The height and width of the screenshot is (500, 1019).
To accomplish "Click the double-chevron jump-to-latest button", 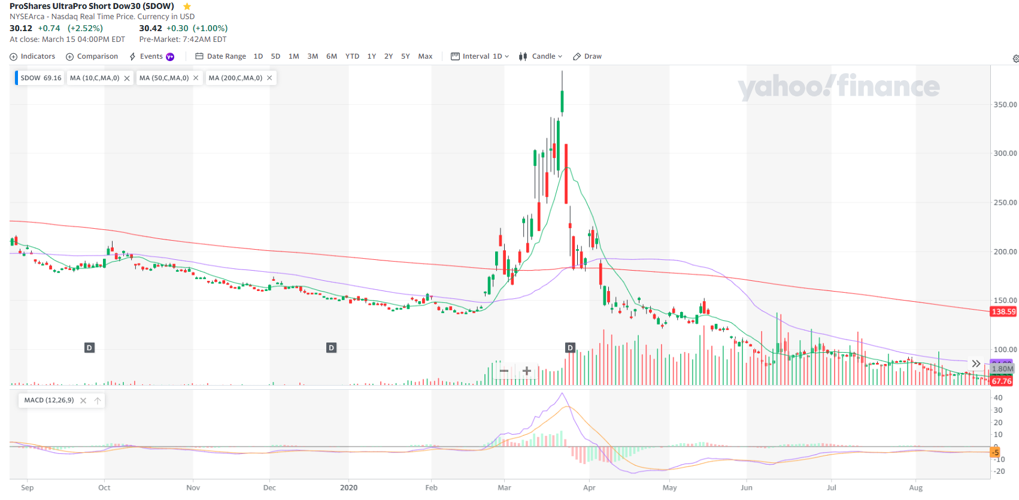I will [976, 363].
